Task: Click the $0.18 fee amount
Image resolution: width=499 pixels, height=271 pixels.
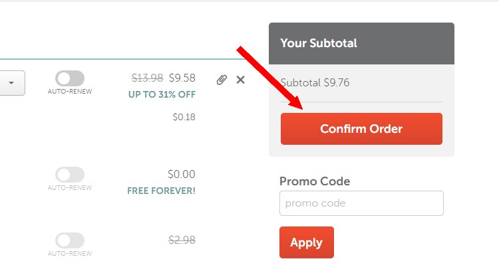Action: 184,117
